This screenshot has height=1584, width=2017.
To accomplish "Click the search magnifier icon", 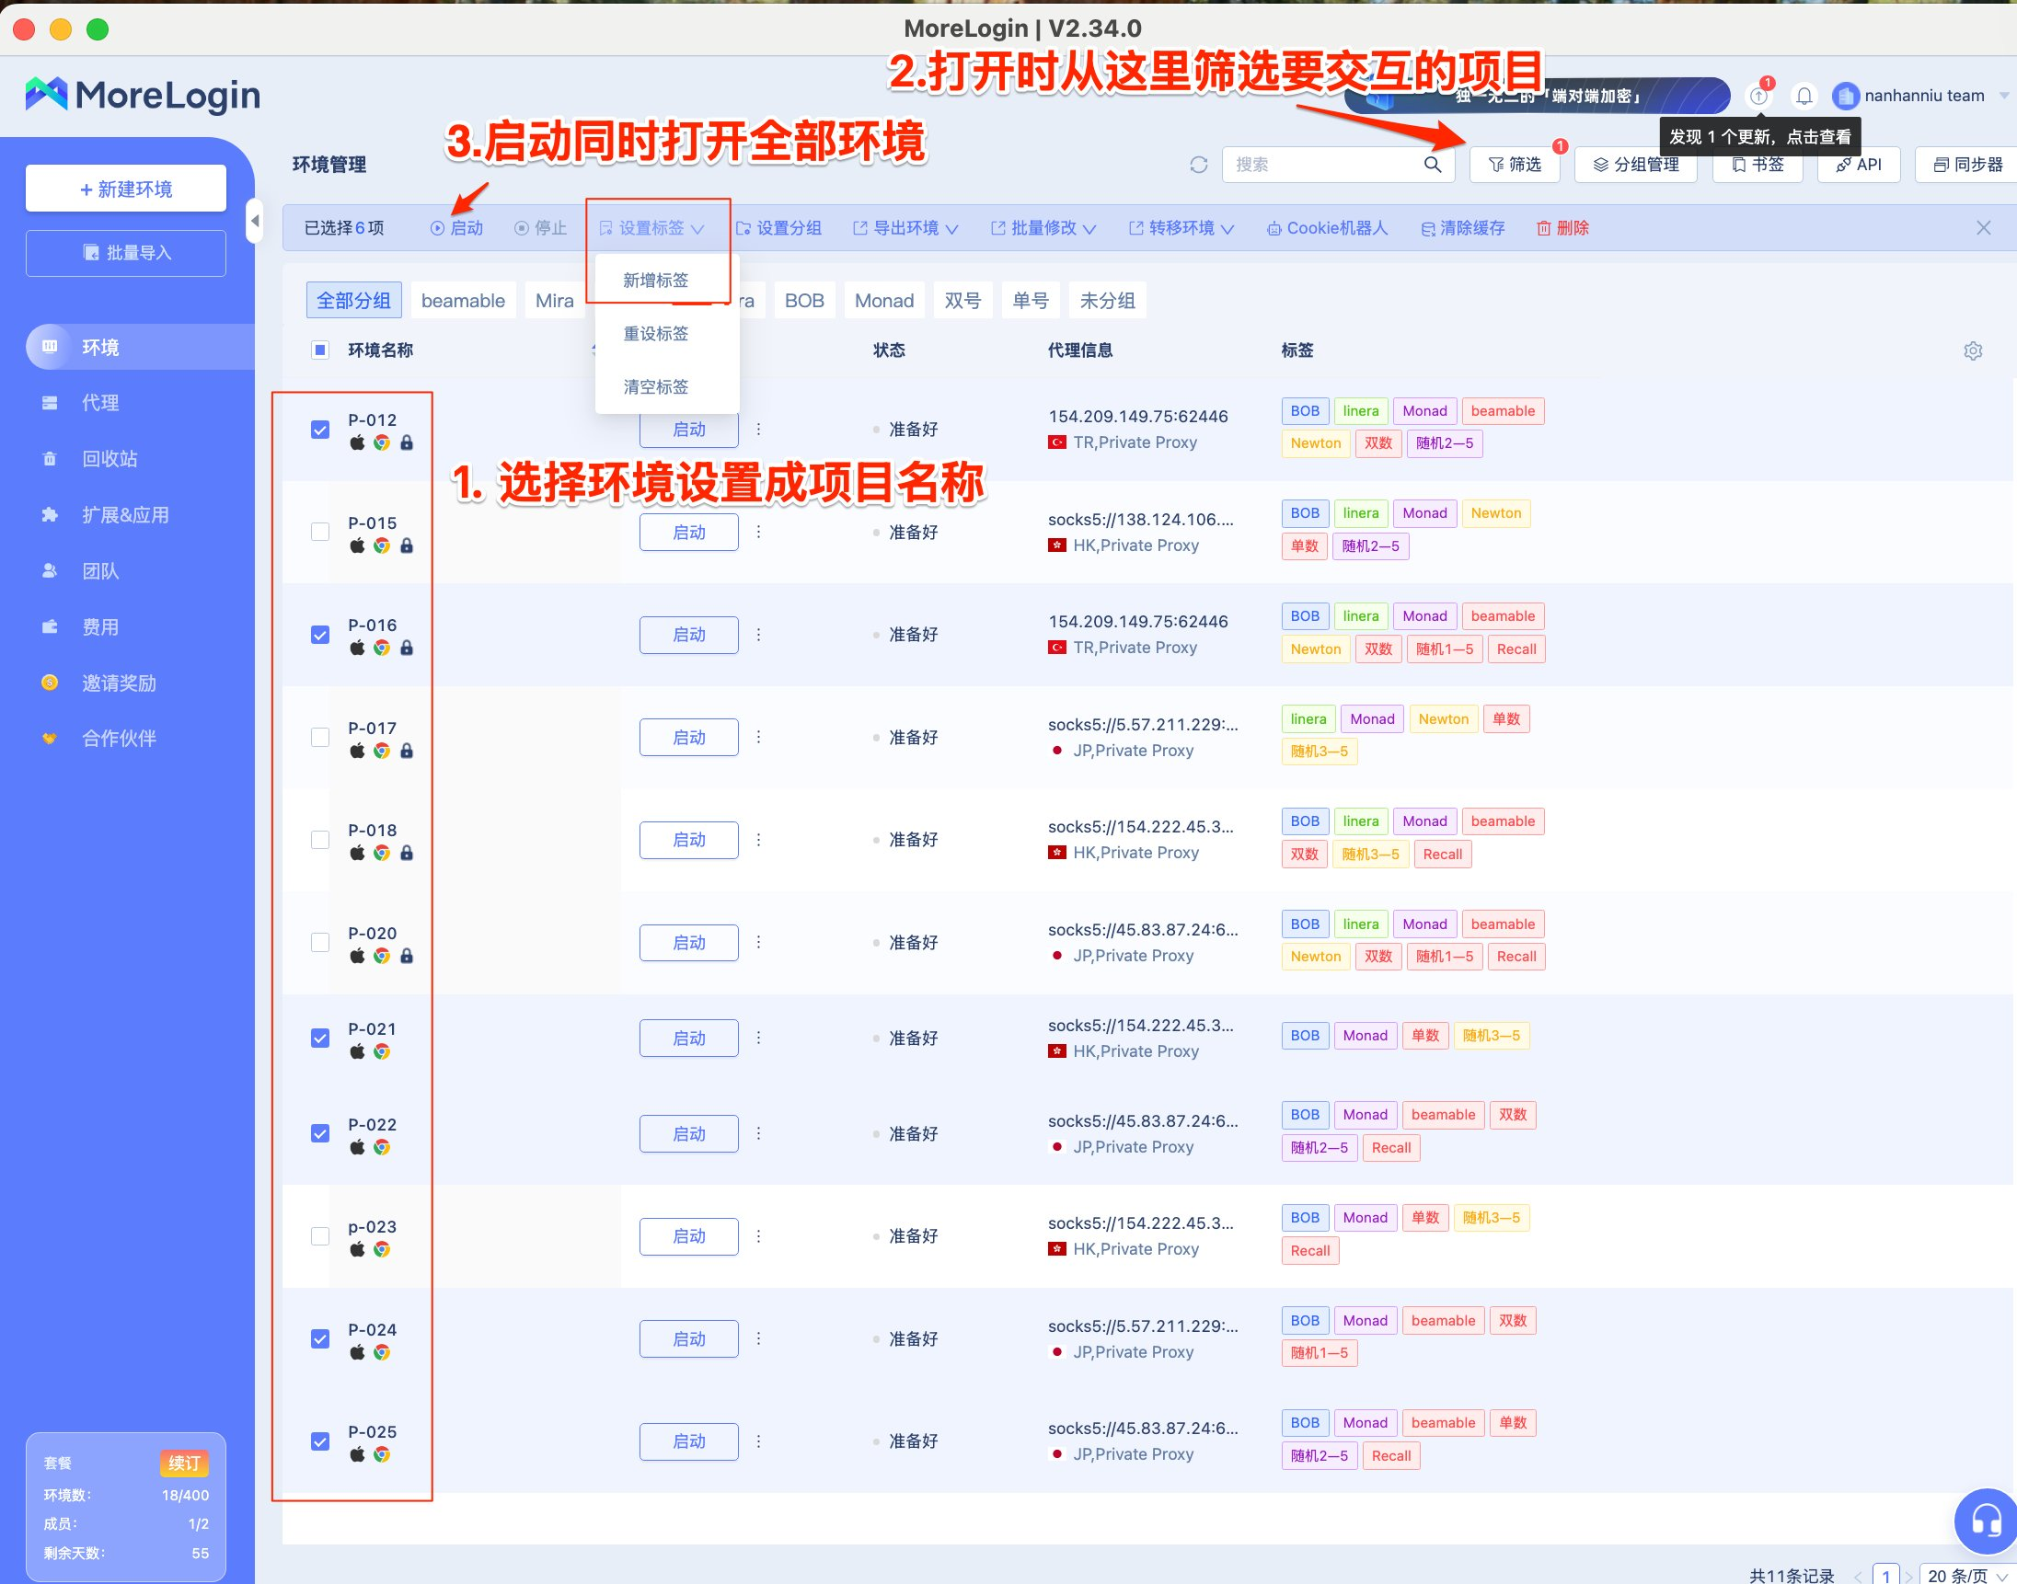I will coord(1433,164).
